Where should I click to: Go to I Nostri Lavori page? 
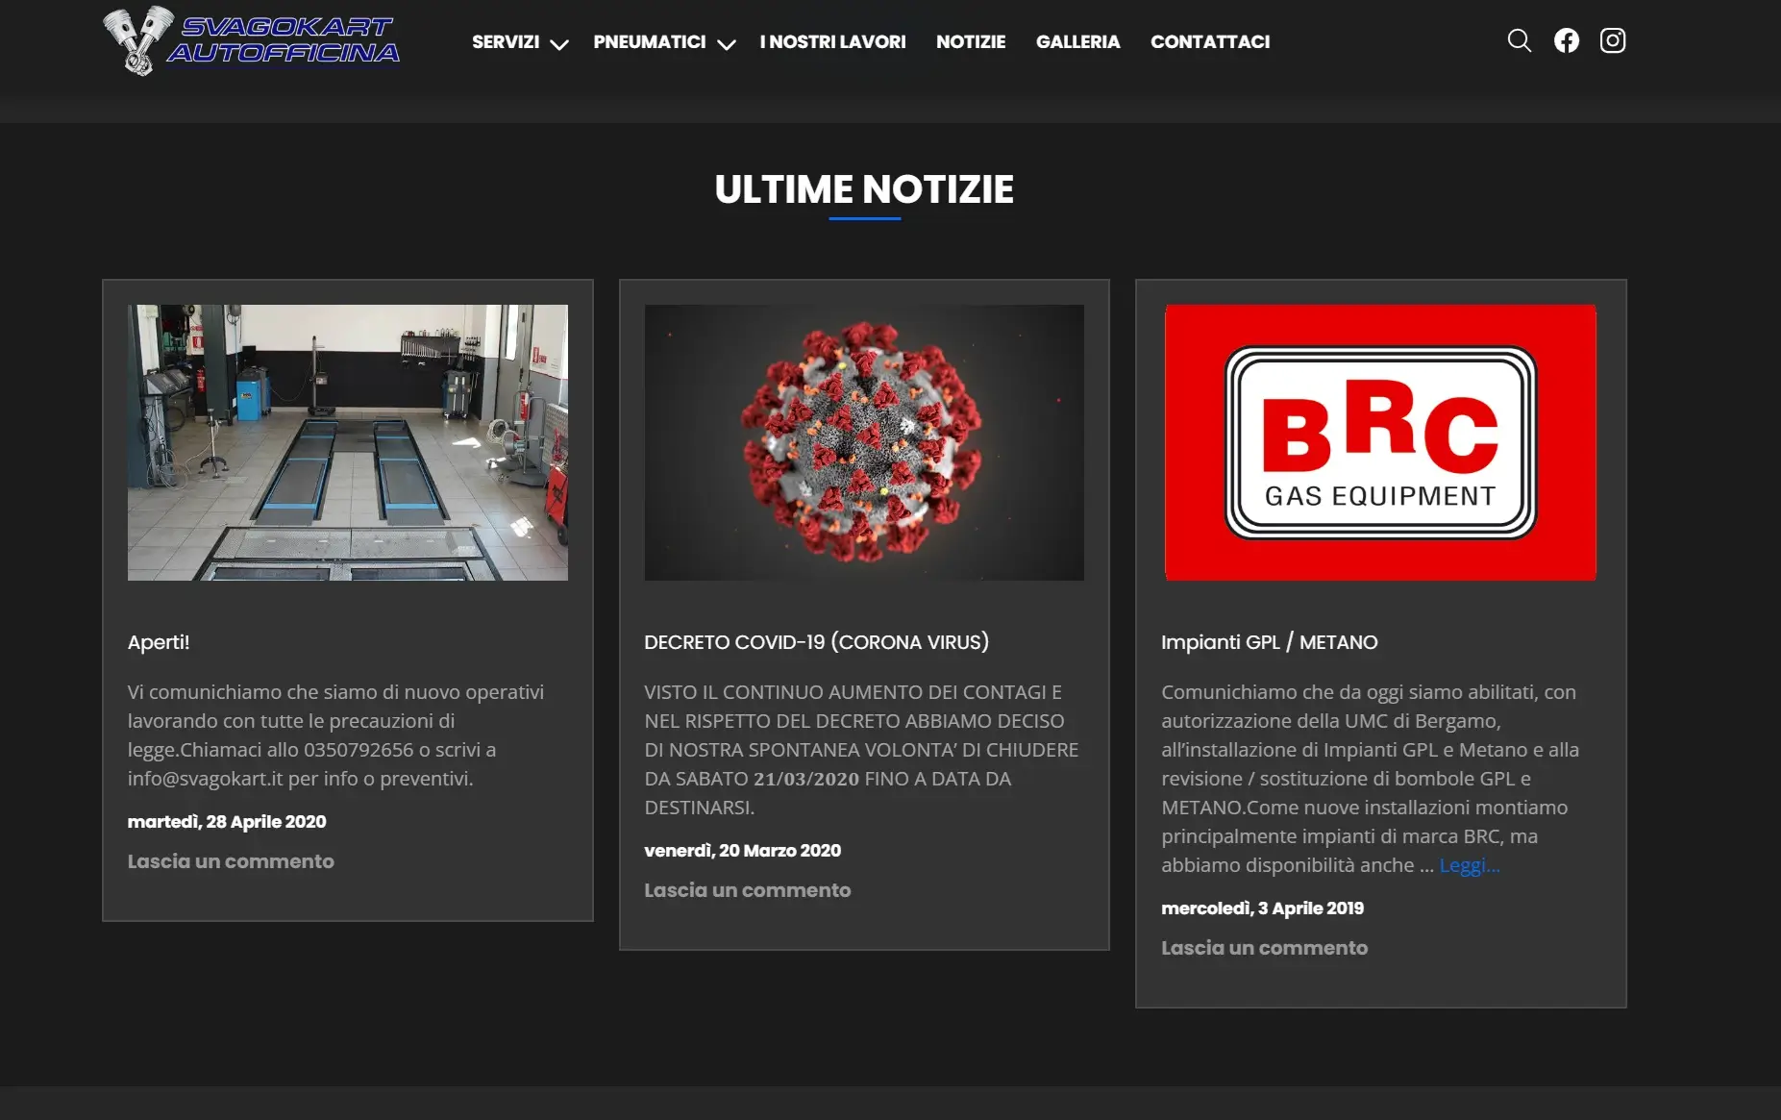(832, 41)
